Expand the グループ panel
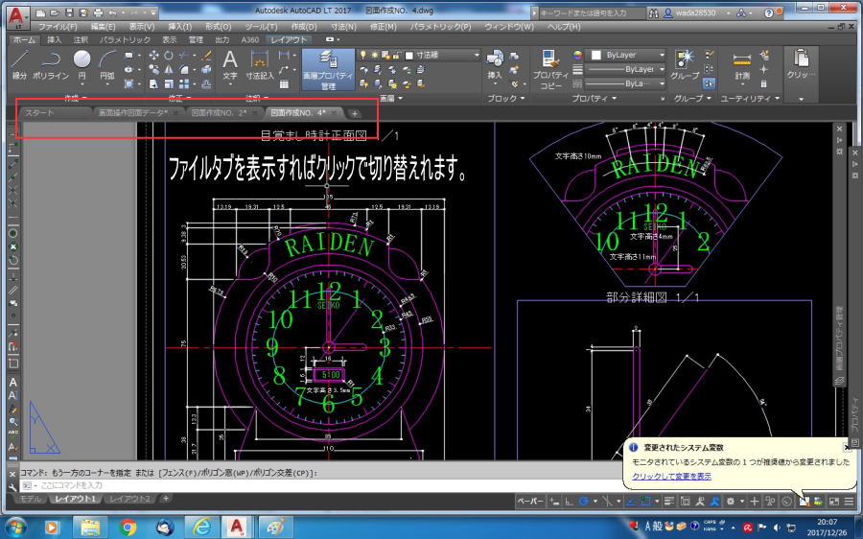 tap(692, 98)
